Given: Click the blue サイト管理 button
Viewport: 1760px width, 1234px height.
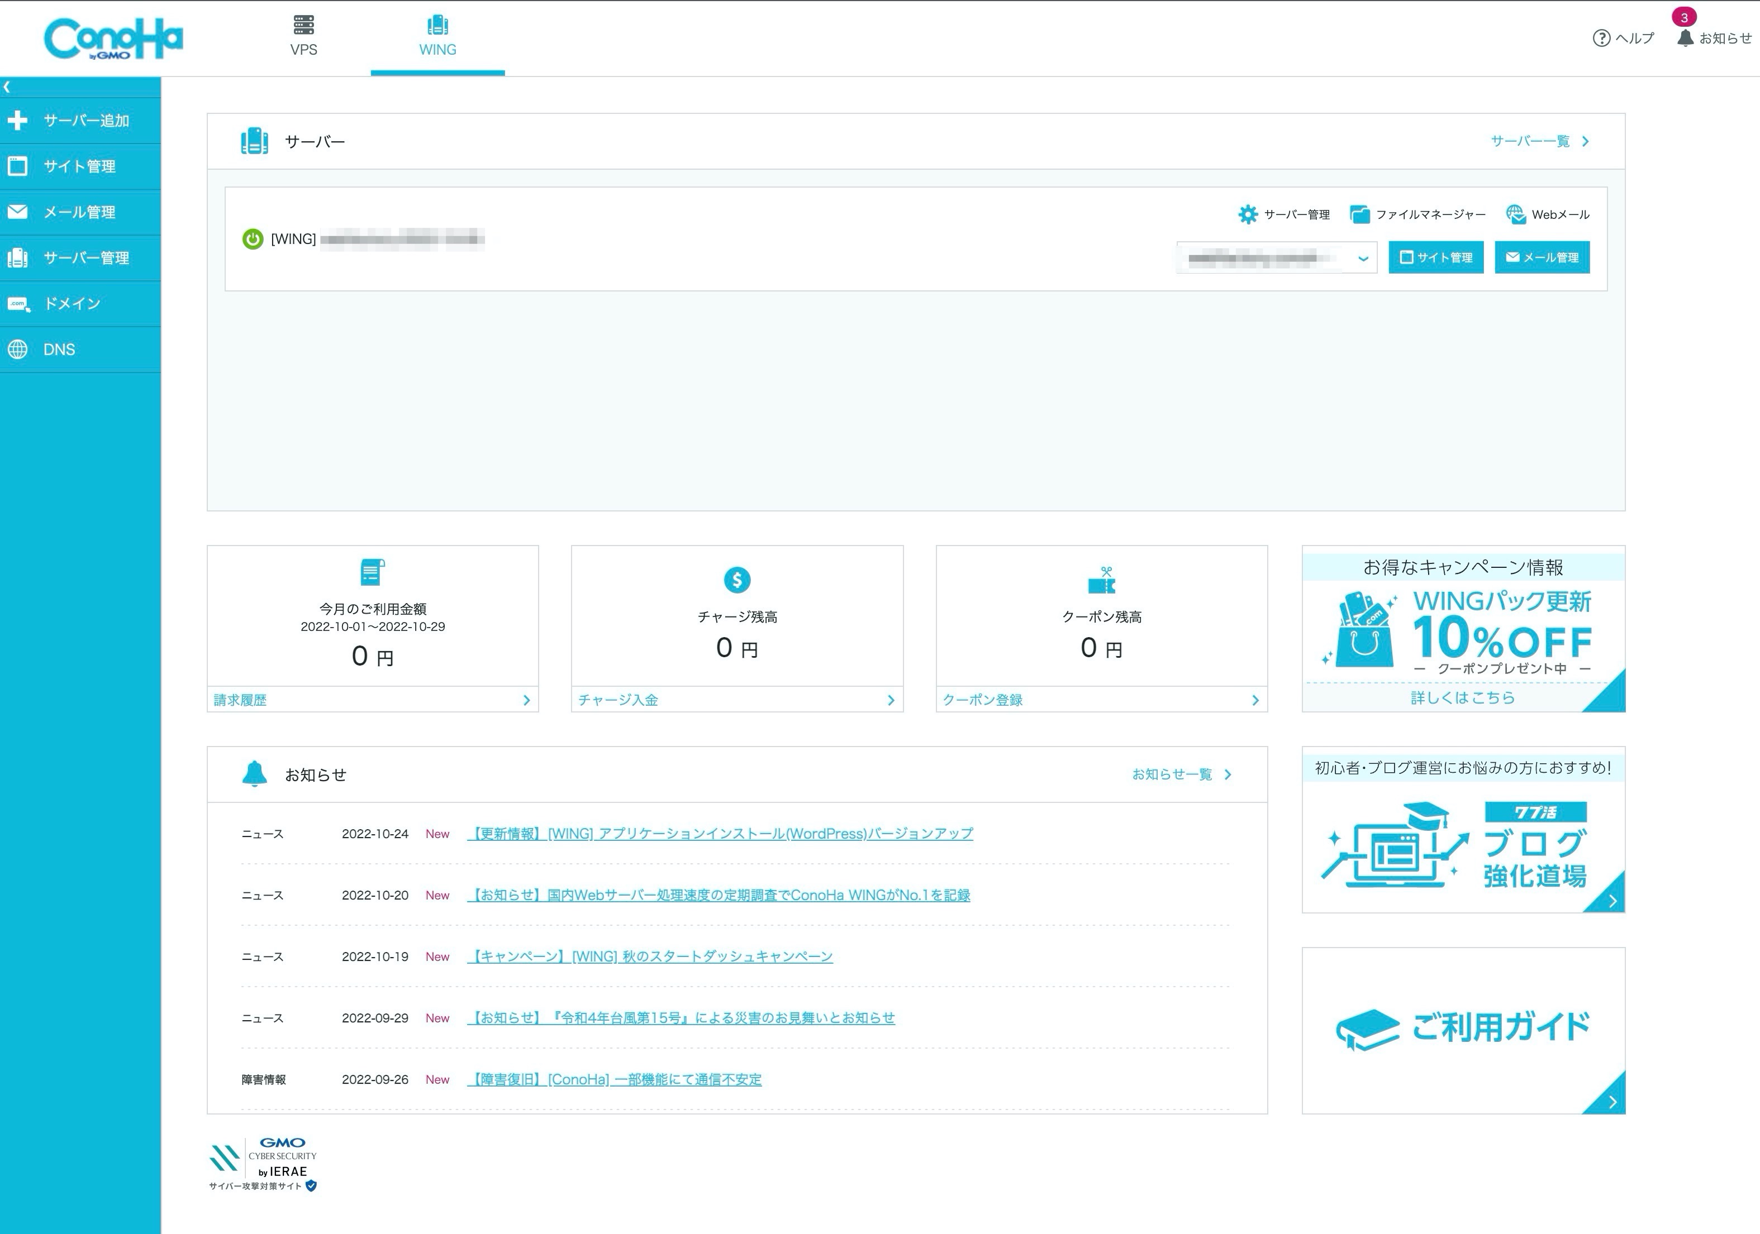Looking at the screenshot, I should pos(1436,257).
